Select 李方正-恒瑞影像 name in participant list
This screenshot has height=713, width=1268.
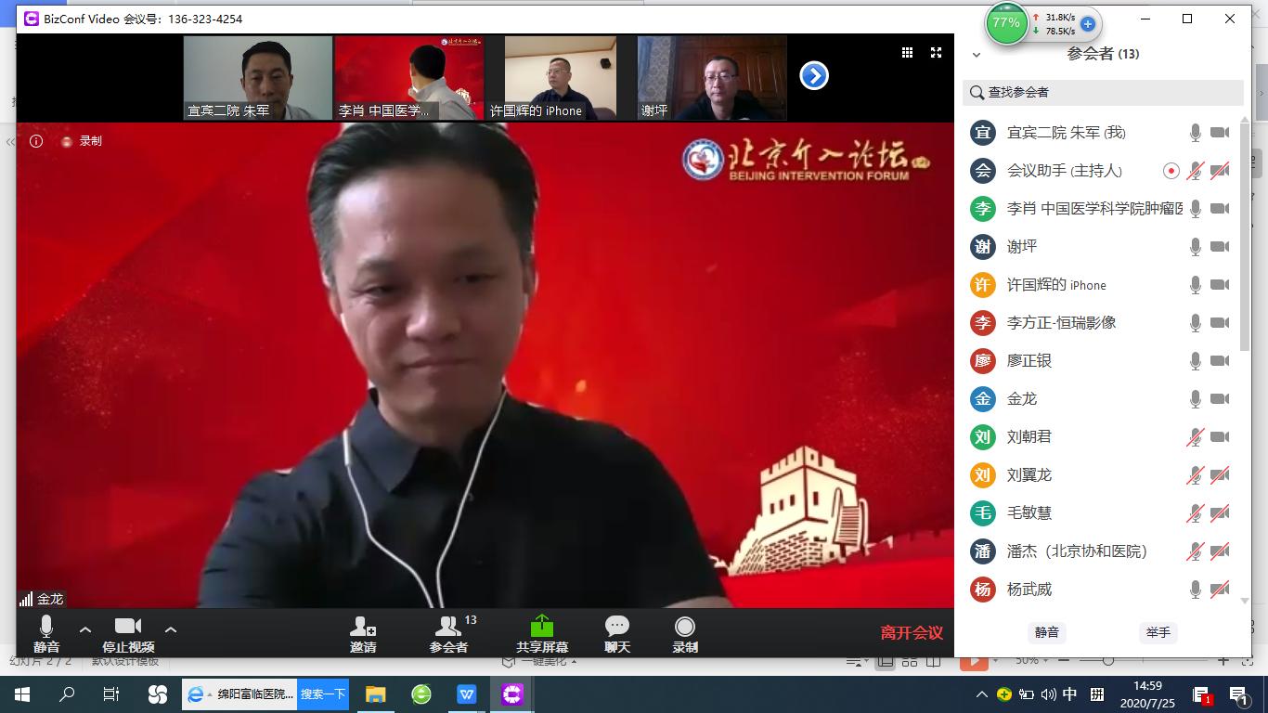(x=1061, y=323)
